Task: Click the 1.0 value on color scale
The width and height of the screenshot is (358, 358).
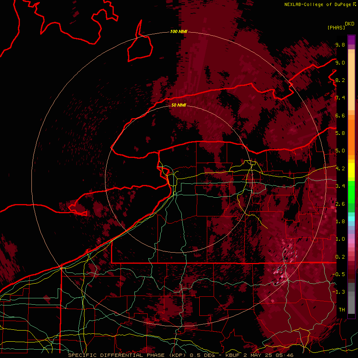Action: 340,239
